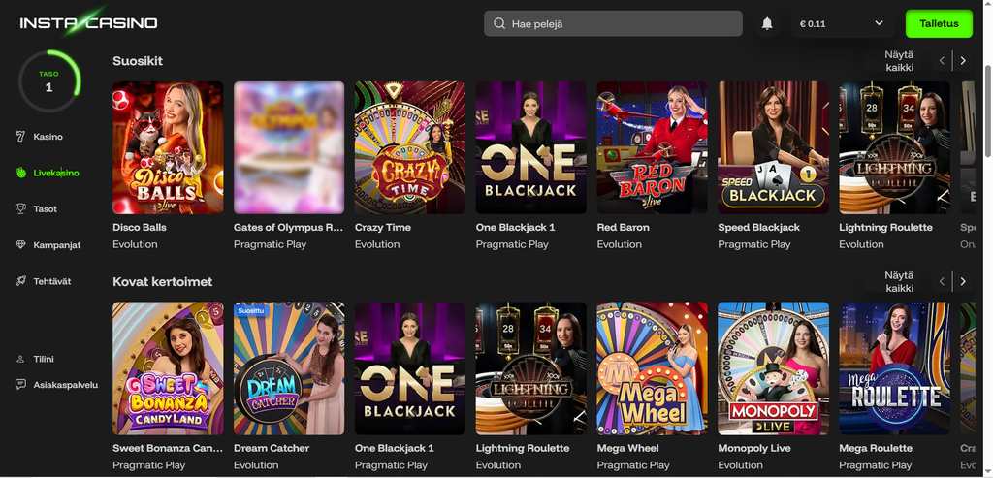Open One Blackjack 1 thumbnail in Suosikit
Image resolution: width=993 pixels, height=478 pixels.
point(530,147)
